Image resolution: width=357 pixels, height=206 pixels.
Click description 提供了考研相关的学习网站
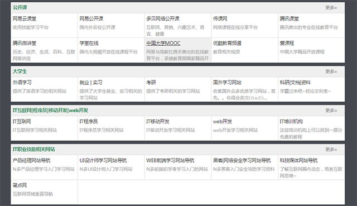click(173, 92)
